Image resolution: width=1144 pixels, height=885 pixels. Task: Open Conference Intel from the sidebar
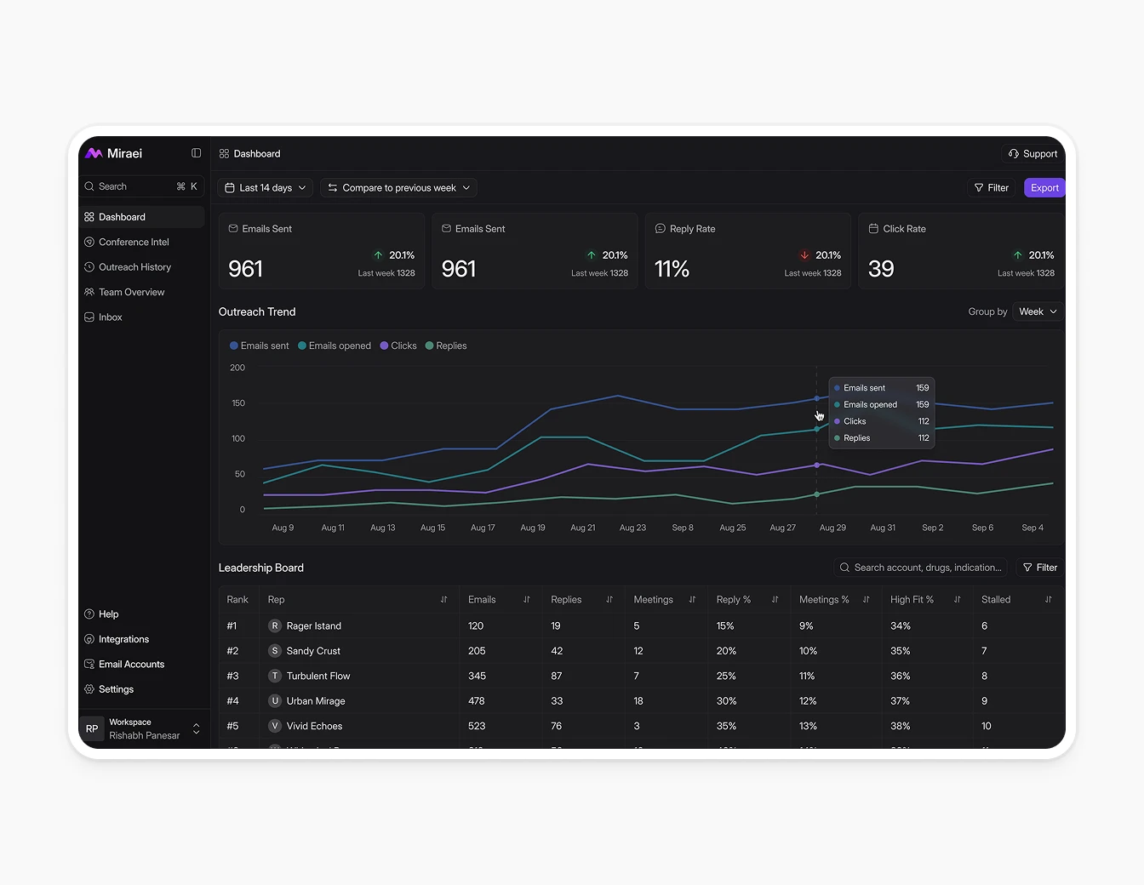134,242
